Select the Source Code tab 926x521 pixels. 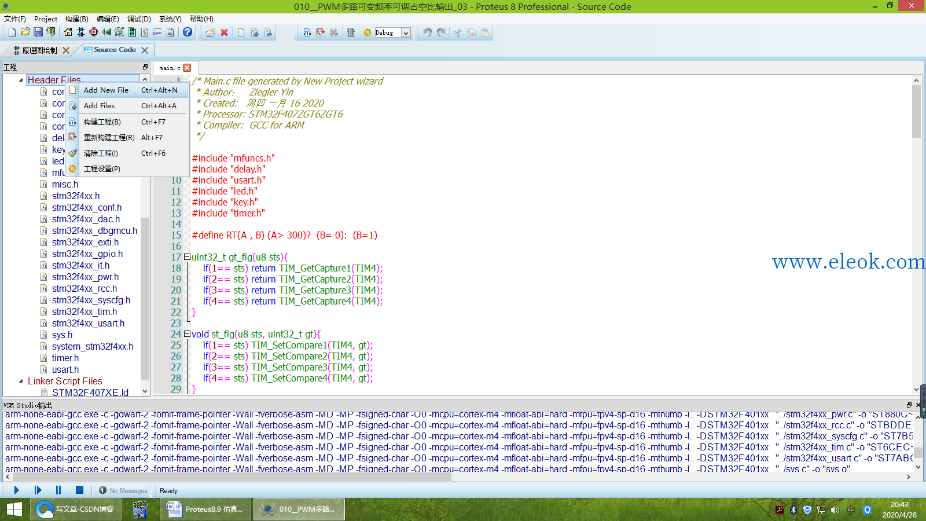tap(115, 50)
